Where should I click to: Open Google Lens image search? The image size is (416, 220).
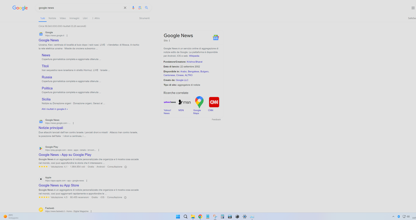click(x=140, y=8)
